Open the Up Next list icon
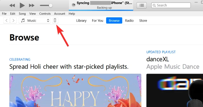The height and width of the screenshot is (107, 203). 142,5
